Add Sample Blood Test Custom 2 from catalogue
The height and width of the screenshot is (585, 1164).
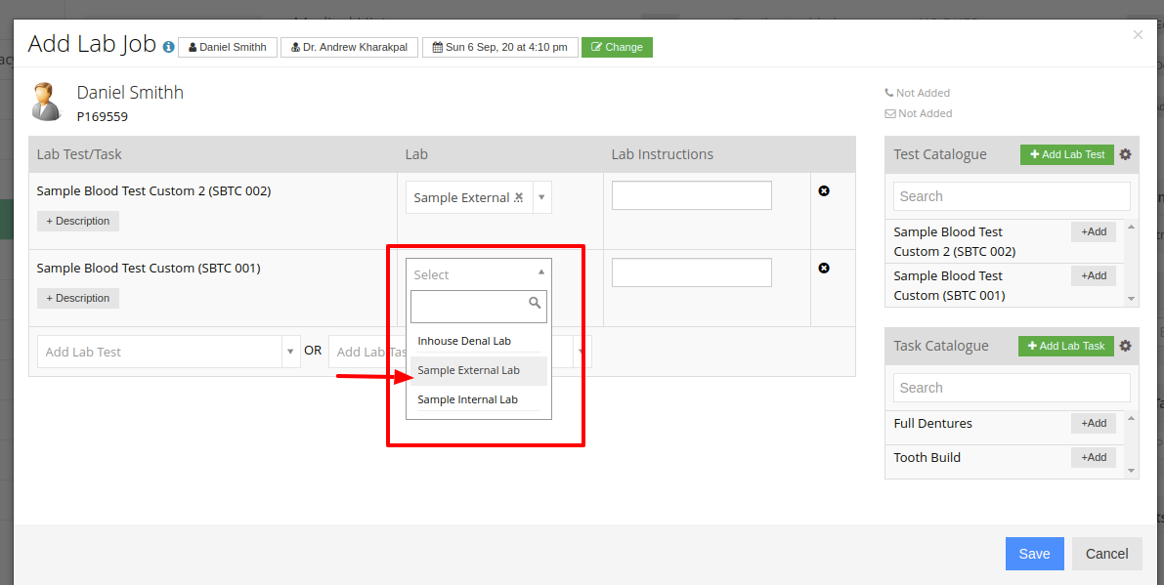[1094, 232]
